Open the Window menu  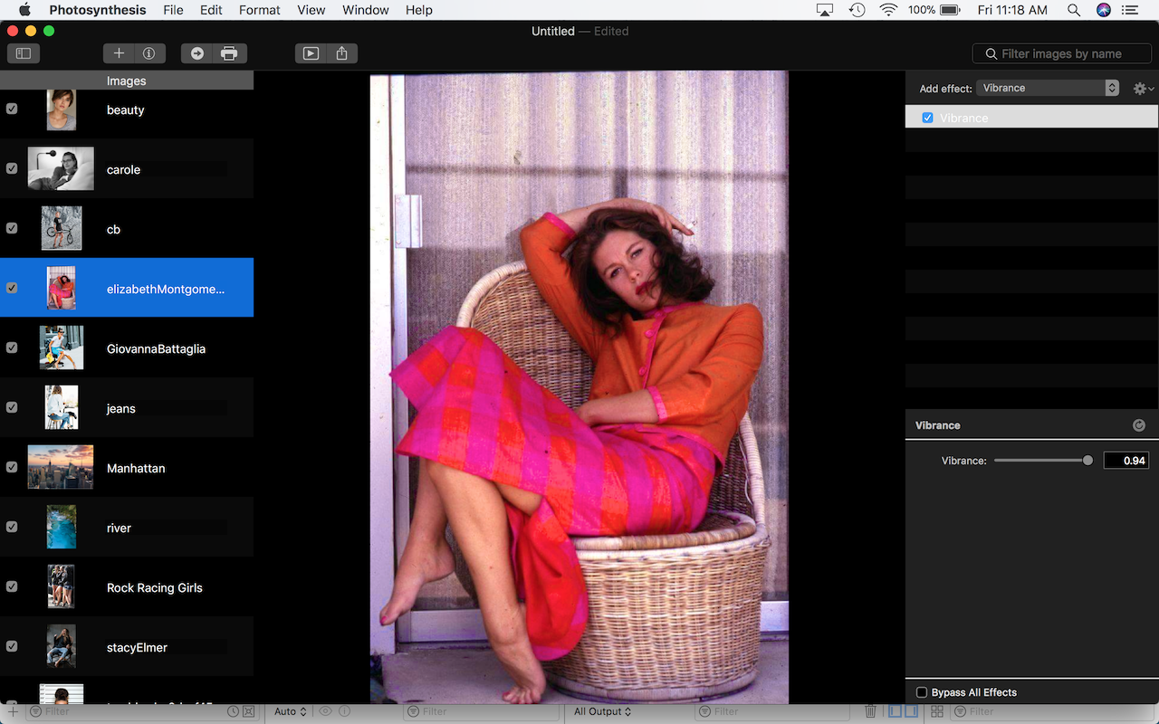click(365, 10)
